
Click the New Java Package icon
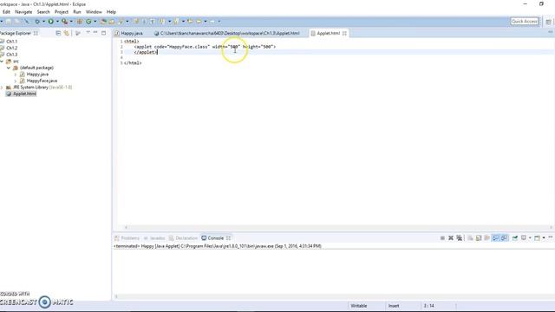pyautogui.click(x=80, y=21)
